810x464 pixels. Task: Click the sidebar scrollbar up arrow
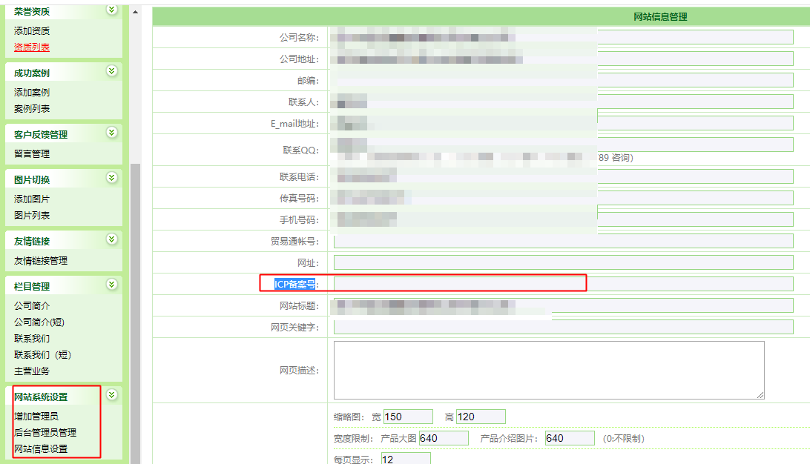[135, 13]
